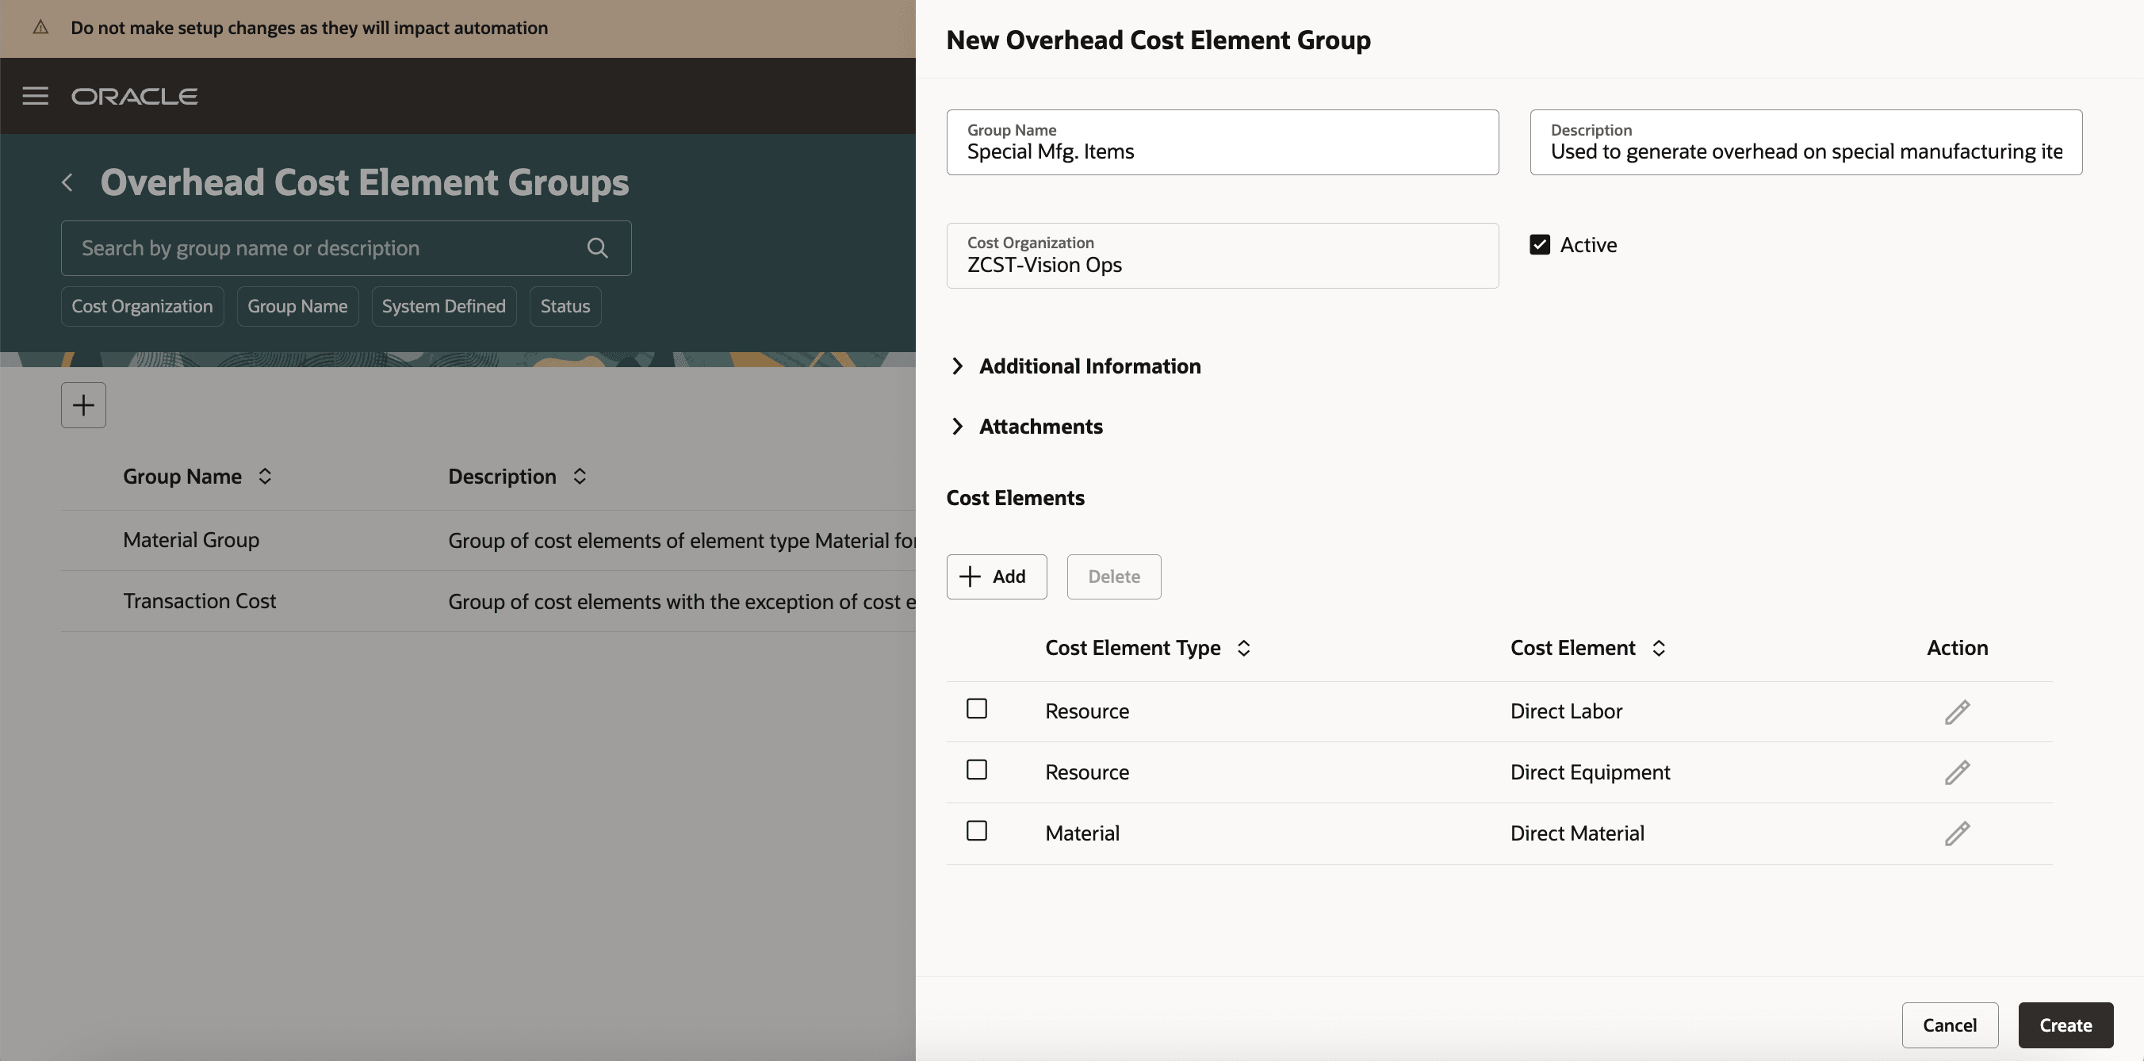The width and height of the screenshot is (2144, 1061).
Task: Edit the Direct Equipment cost element row
Action: pyautogui.click(x=1958, y=772)
